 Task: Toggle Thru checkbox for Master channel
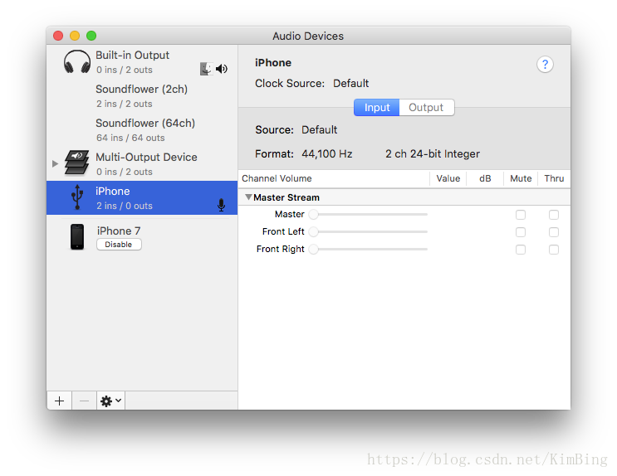click(x=554, y=215)
